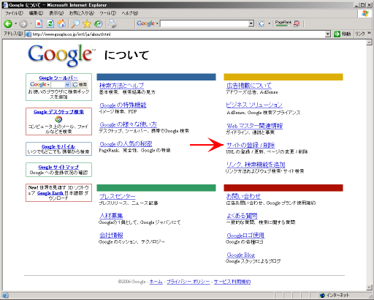This screenshot has width=374, height=300.
Task: Open the Google デスクトップ検索 sidebar link
Action: tap(58, 112)
